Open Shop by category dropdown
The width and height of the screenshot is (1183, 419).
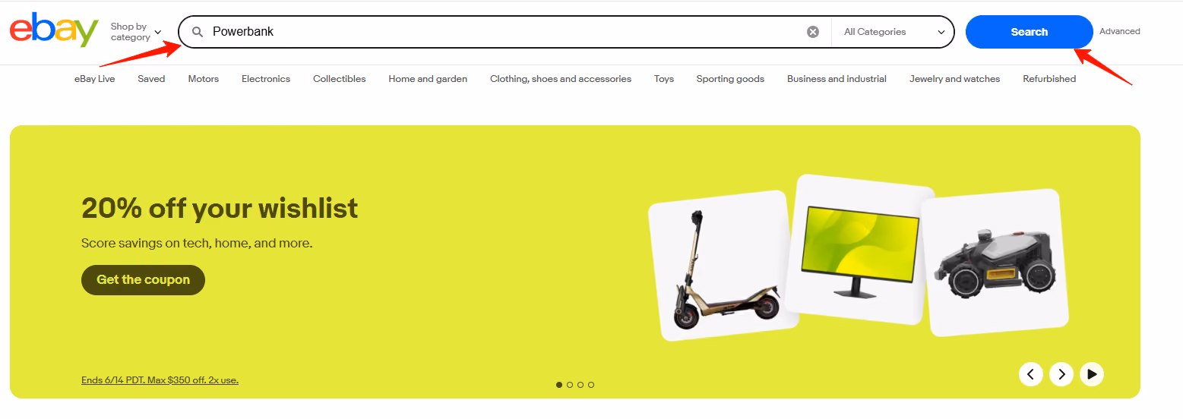136,32
